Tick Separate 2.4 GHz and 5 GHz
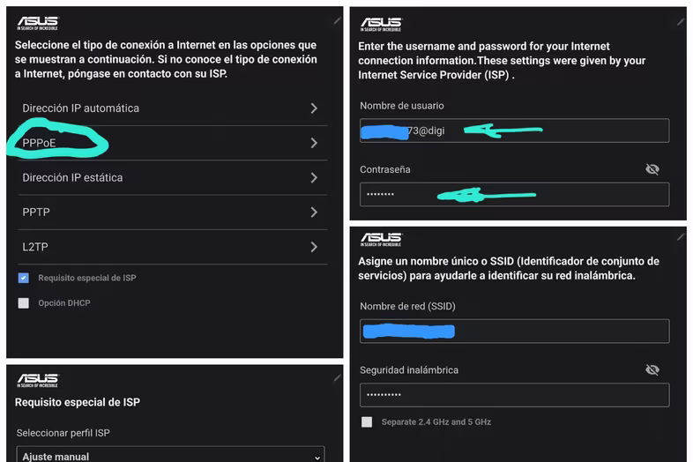 (x=367, y=421)
